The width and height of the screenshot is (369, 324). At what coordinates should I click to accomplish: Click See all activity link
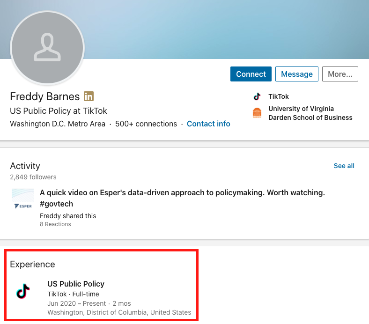point(344,166)
